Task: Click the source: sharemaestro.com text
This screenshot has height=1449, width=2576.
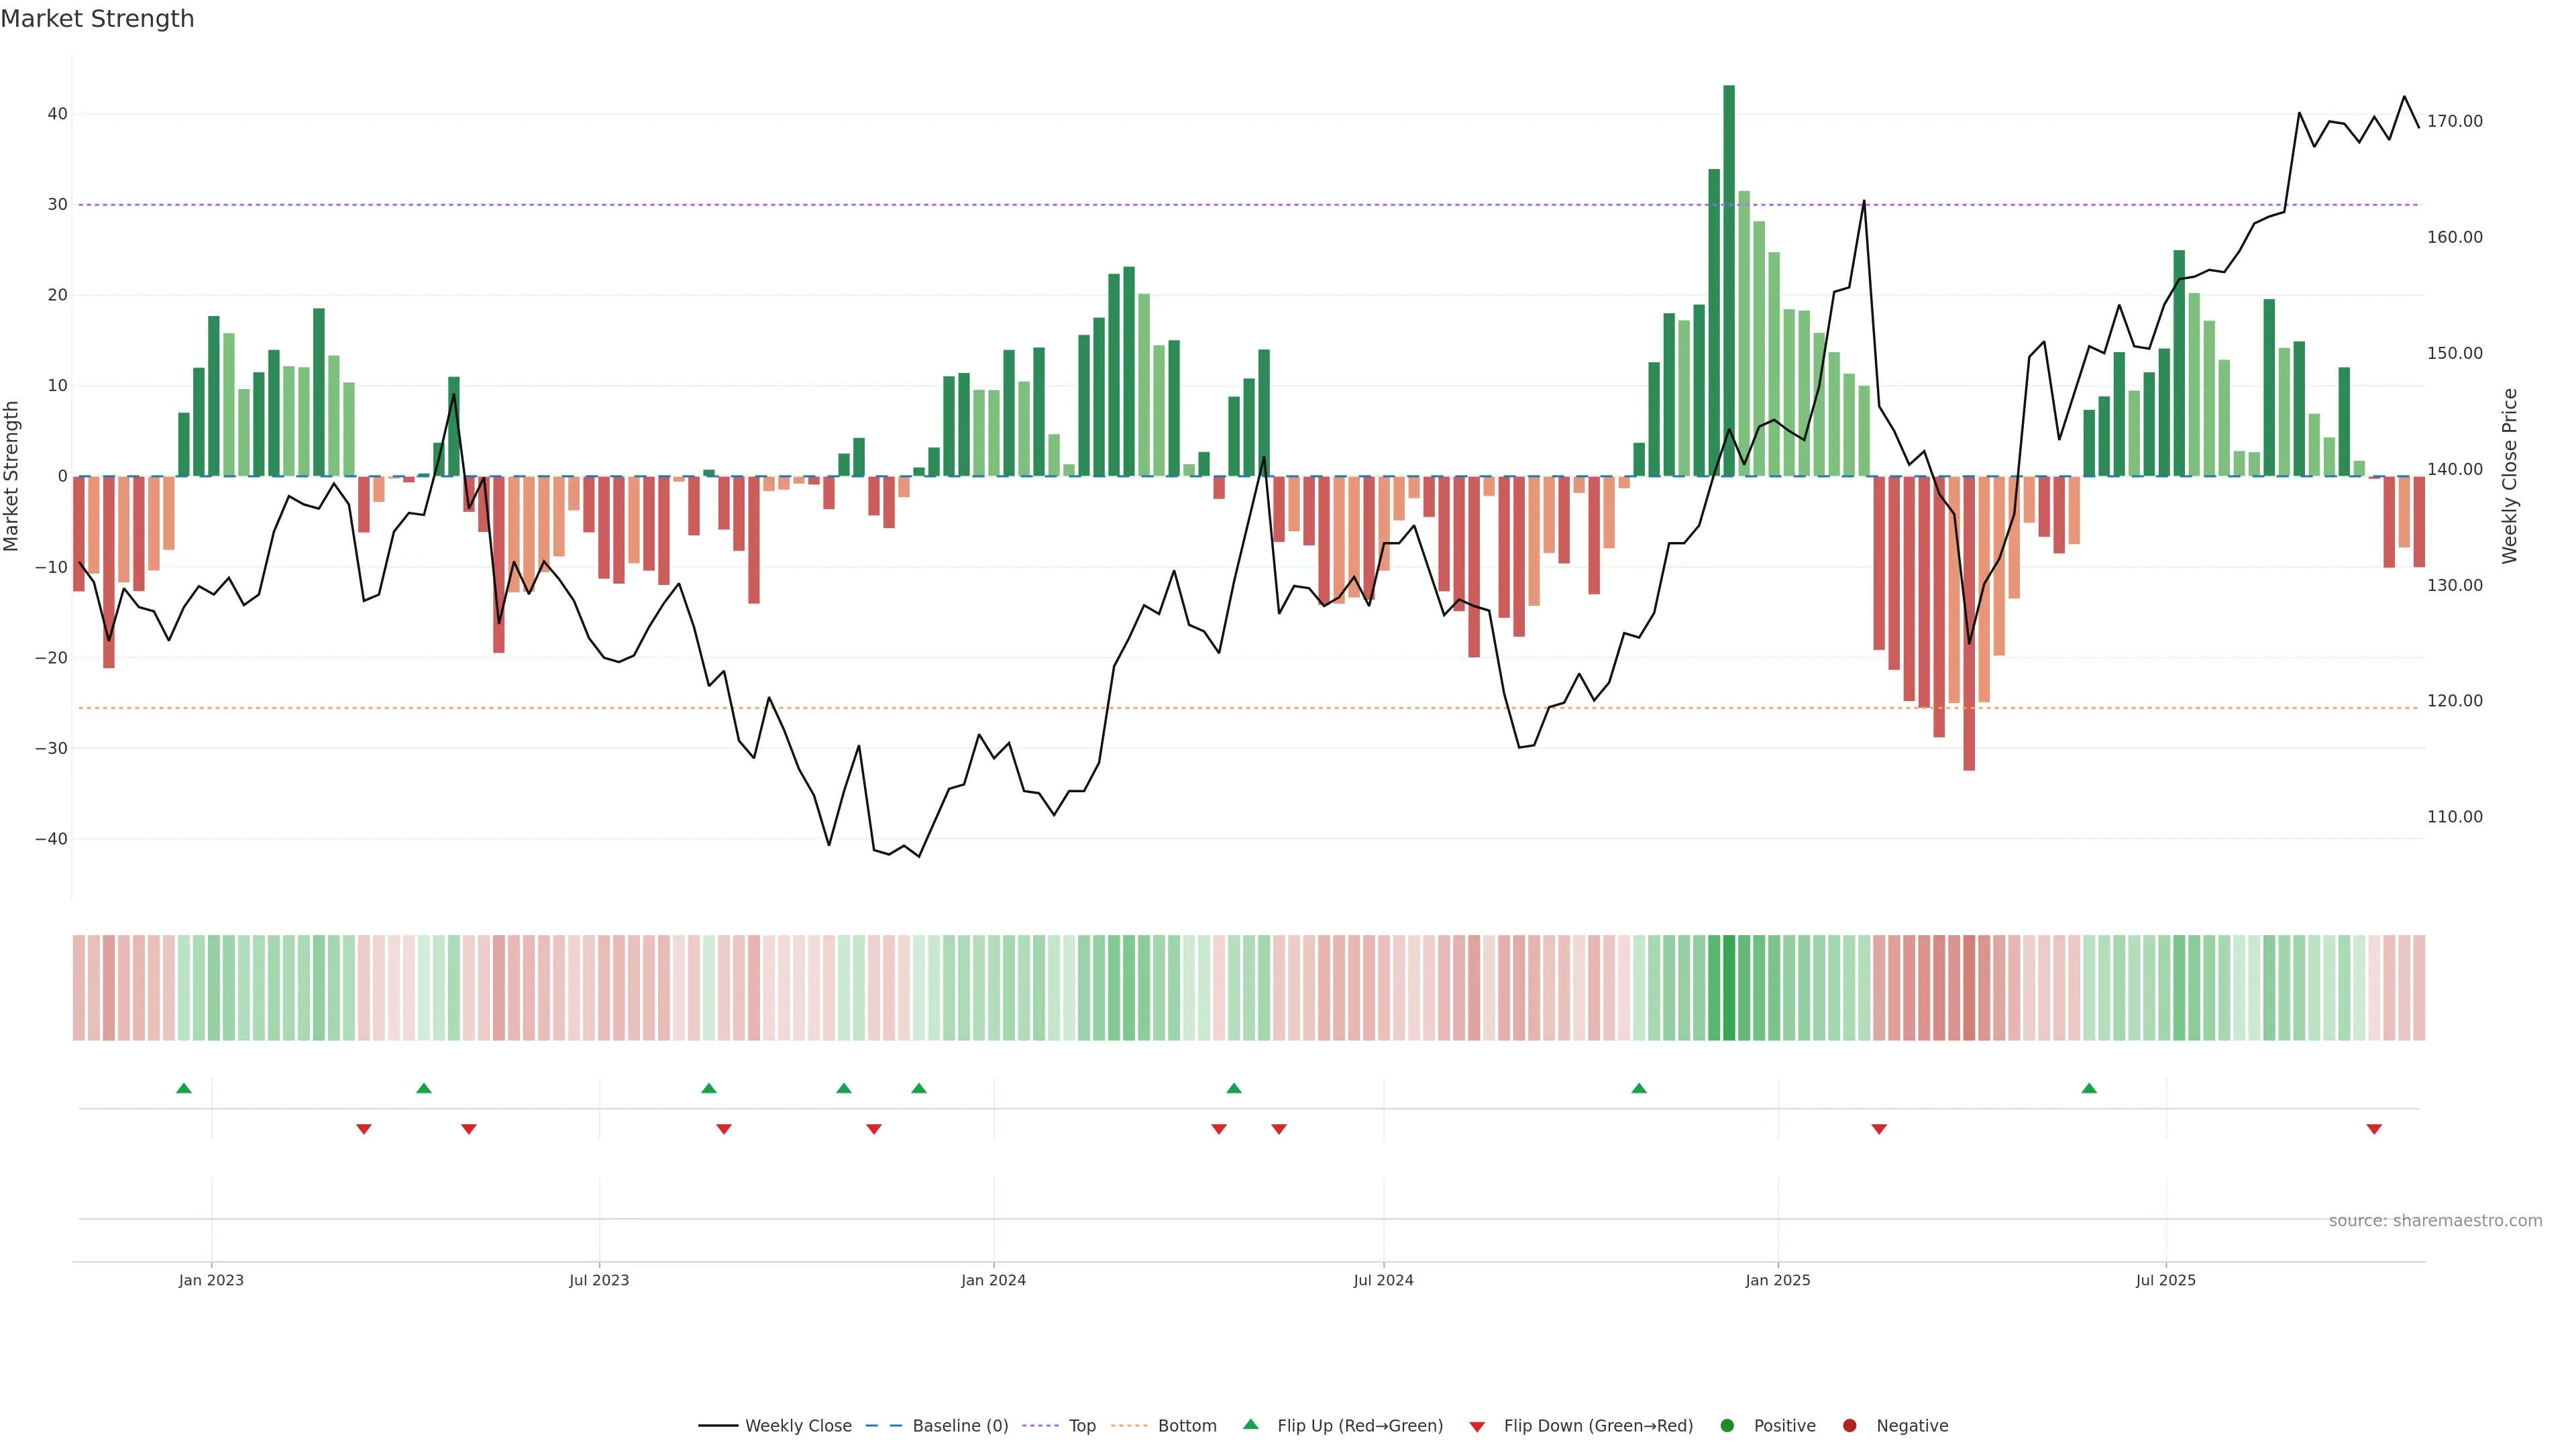Action: [2435, 1221]
